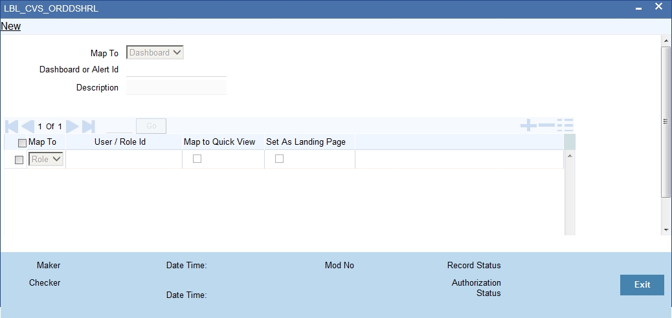Open the Role dropdown in grid row
The width and height of the screenshot is (672, 318).
point(46,159)
